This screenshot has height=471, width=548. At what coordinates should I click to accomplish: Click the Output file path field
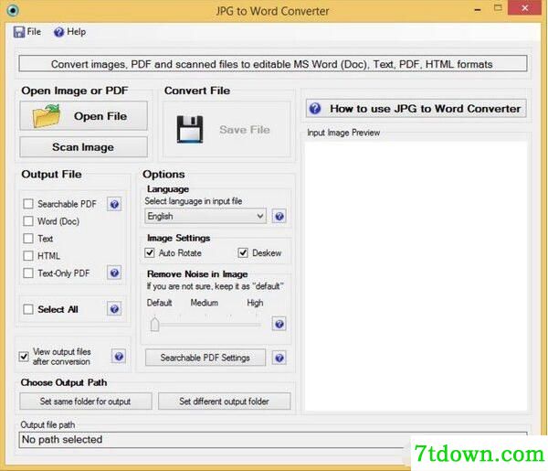272,440
